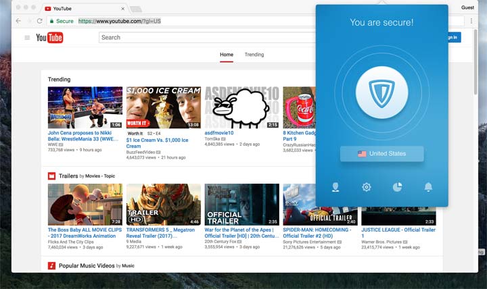Open The Boss Baby thumbnail
The width and height of the screenshot is (487, 289).
(85, 205)
